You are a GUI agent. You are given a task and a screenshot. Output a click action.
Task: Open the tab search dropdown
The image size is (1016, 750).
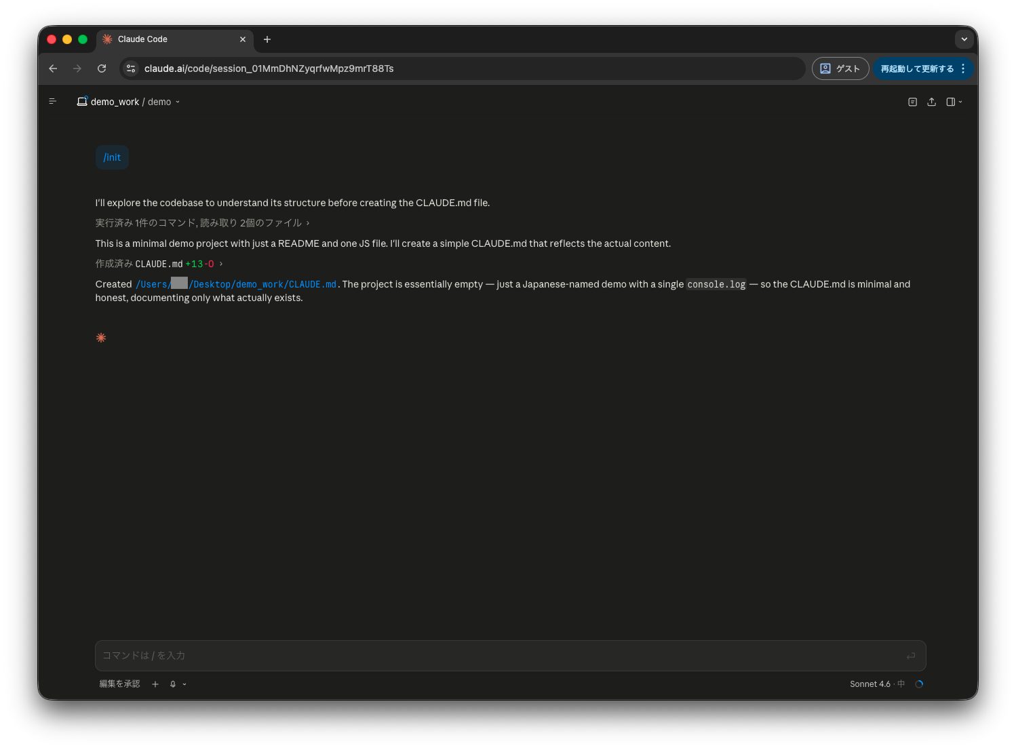pyautogui.click(x=964, y=39)
